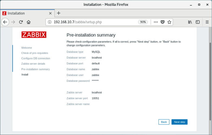Click the masked Database password value

(95, 81)
